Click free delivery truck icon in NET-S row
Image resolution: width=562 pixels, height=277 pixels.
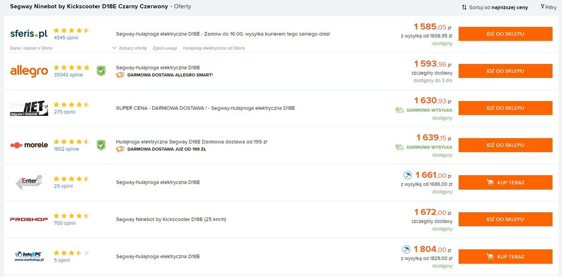click(x=400, y=110)
